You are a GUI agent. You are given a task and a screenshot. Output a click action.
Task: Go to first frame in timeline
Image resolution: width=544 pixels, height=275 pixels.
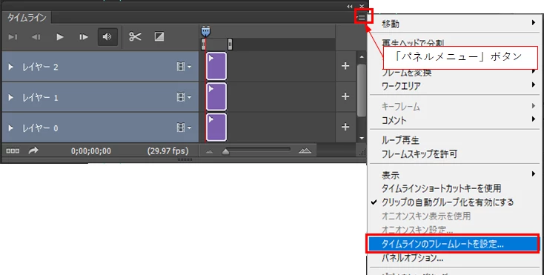[x=13, y=37]
